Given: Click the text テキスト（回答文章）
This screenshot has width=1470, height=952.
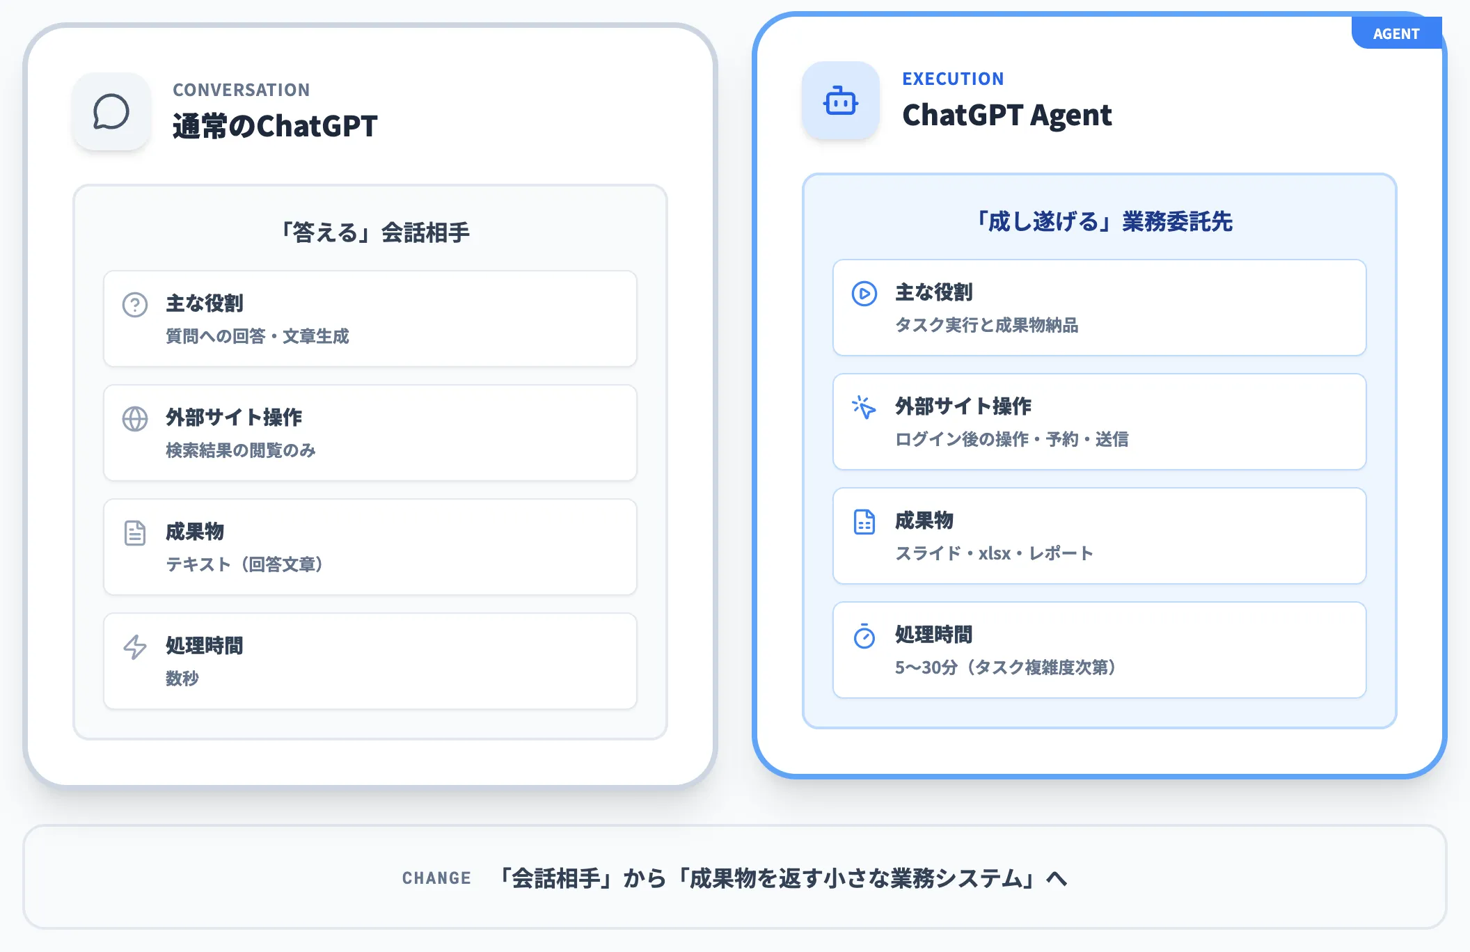Looking at the screenshot, I should pyautogui.click(x=244, y=565).
